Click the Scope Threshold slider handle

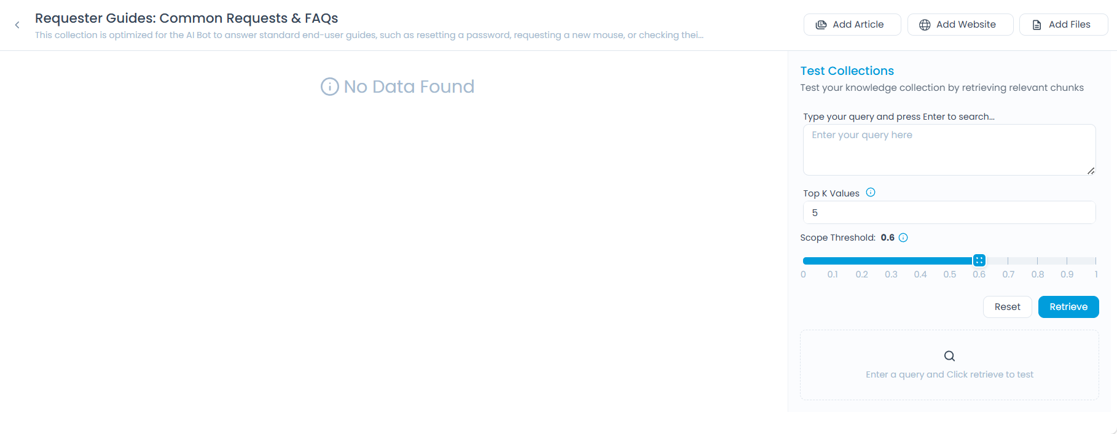click(x=979, y=260)
